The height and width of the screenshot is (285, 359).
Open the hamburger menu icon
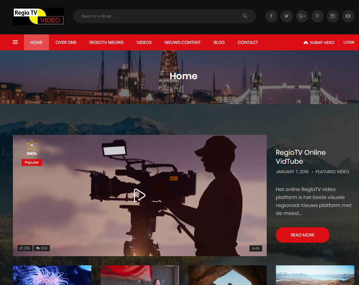[x=15, y=42]
